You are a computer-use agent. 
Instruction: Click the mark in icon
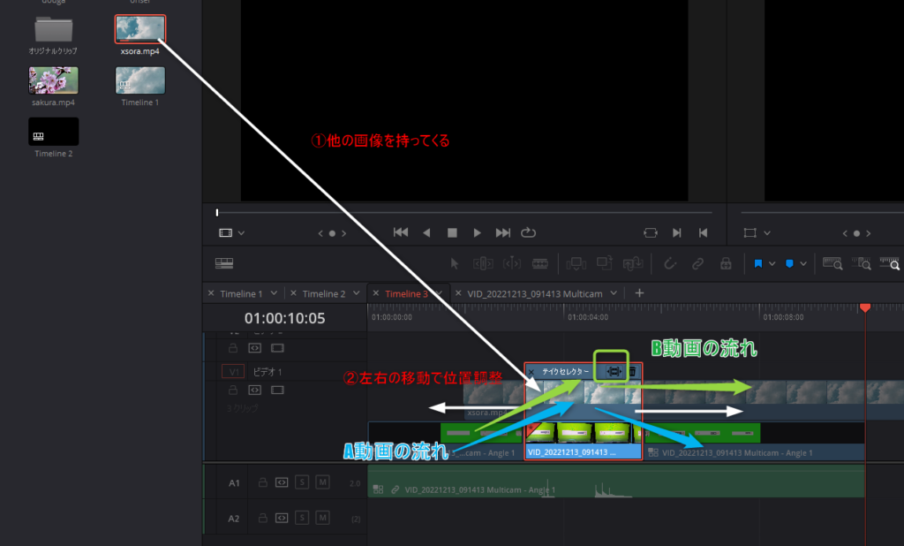[x=677, y=232]
